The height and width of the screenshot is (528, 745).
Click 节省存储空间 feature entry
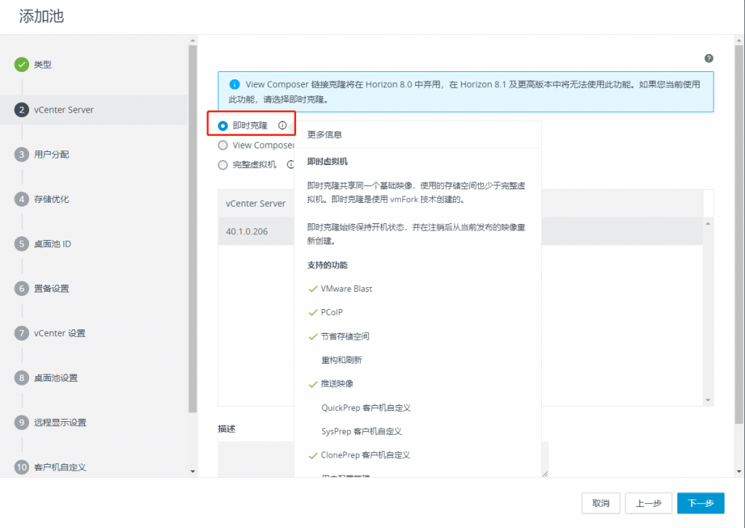[x=345, y=336]
